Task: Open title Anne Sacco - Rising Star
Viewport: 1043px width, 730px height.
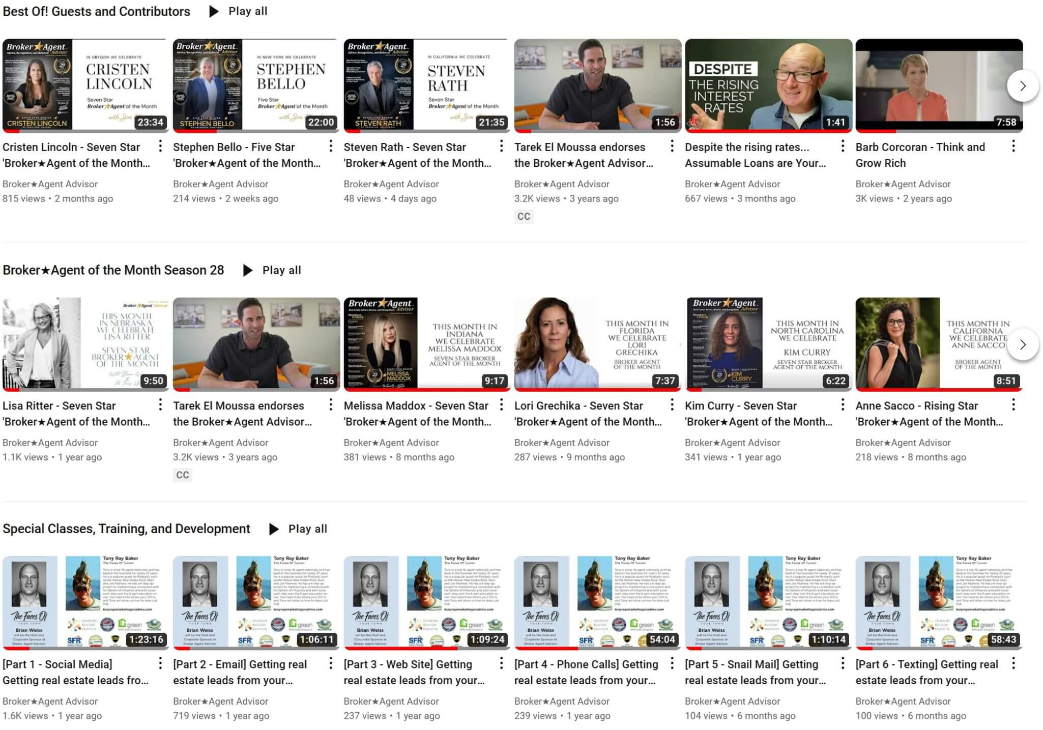Action: (x=930, y=414)
